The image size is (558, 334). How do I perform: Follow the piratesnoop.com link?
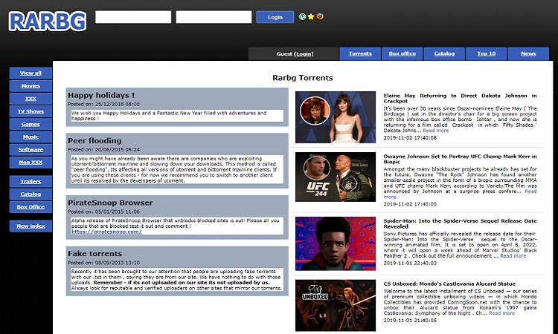(x=106, y=232)
